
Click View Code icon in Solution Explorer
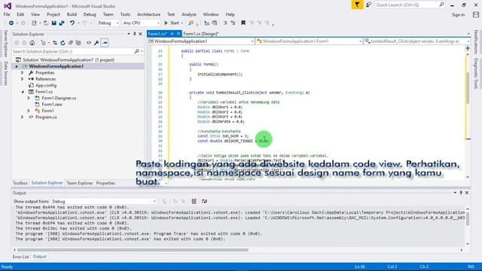point(89,43)
